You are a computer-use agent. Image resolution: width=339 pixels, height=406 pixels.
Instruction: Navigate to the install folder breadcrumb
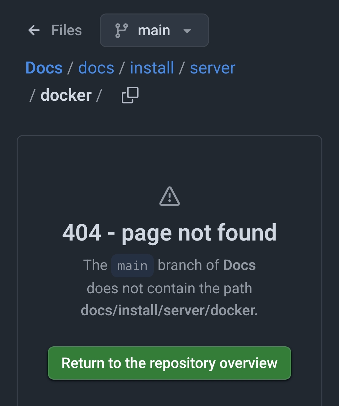coord(152,68)
